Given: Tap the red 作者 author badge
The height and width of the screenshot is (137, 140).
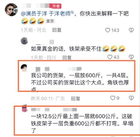Looking at the screenshot, I should coord(56,6).
